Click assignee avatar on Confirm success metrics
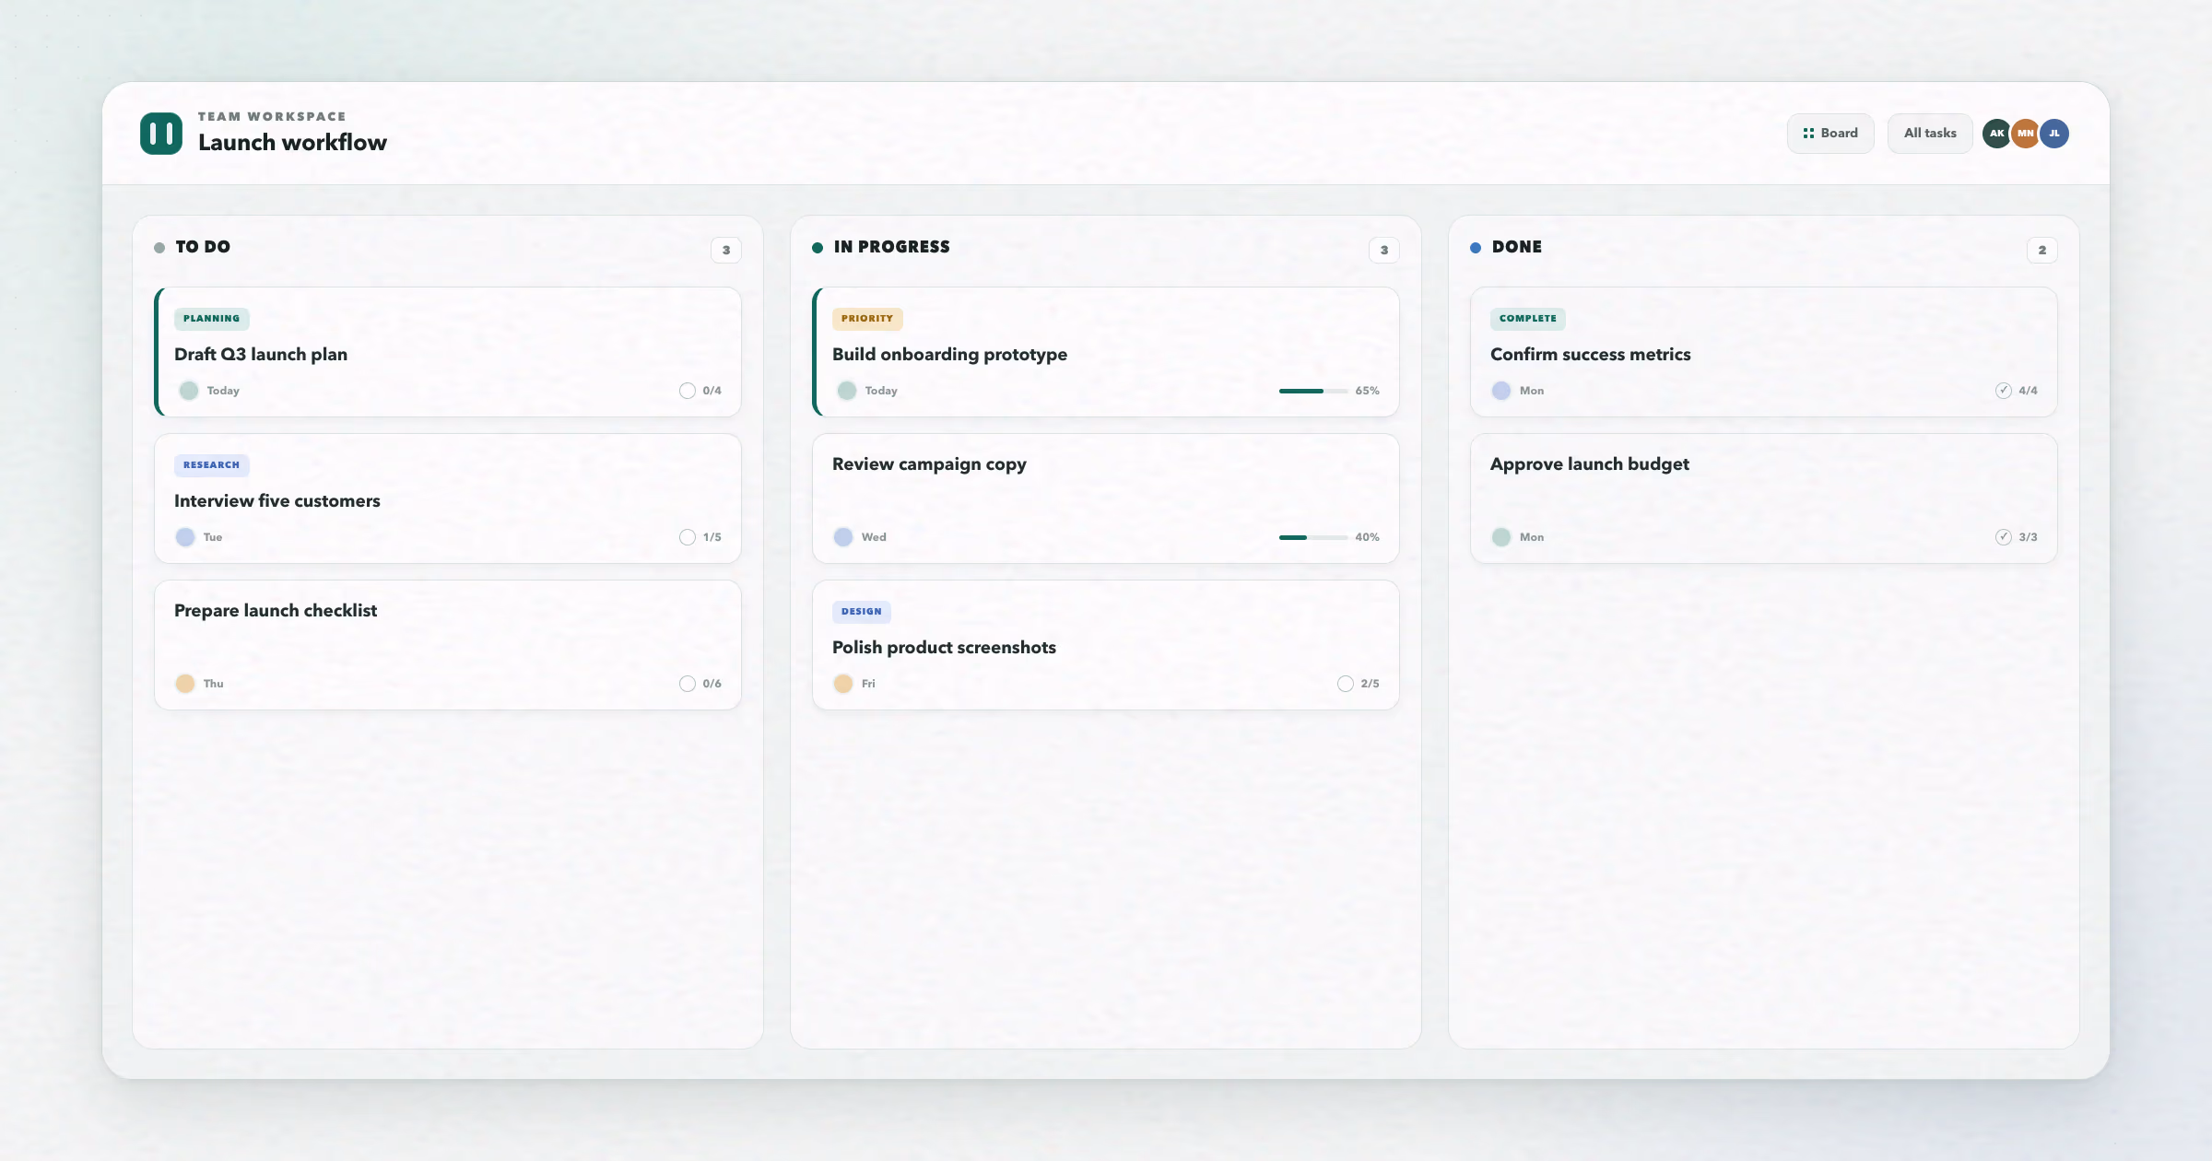The width and height of the screenshot is (2212, 1161). 1501,391
